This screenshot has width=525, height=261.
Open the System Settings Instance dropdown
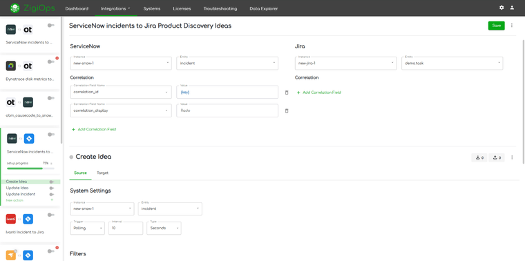pyautogui.click(x=102, y=209)
